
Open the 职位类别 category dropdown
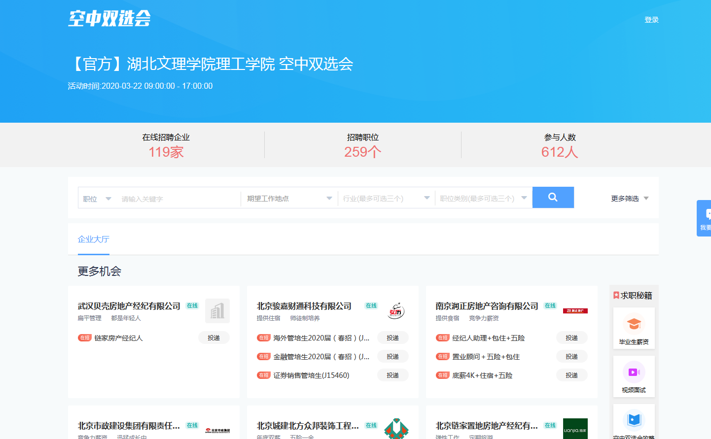[x=483, y=199]
